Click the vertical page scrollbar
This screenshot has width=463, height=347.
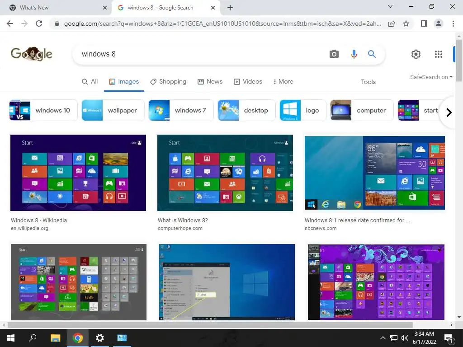pyautogui.click(x=459, y=61)
